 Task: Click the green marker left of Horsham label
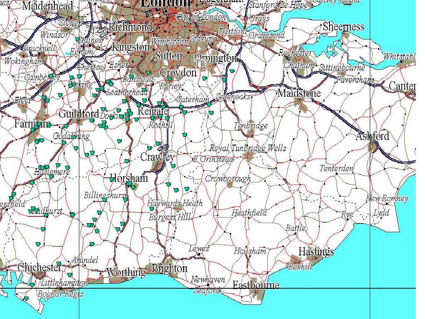[112, 179]
